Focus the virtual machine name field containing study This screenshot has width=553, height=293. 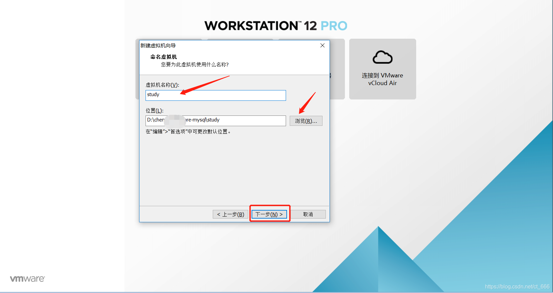click(216, 95)
